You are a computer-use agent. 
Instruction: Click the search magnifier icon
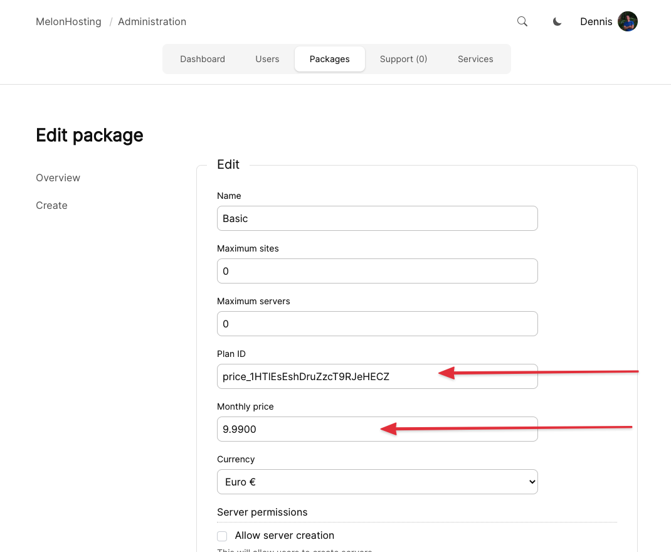tap(522, 21)
